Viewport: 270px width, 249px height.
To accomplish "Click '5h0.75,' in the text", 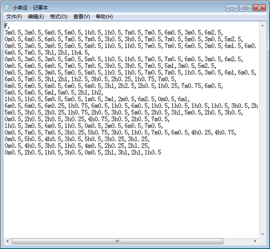I will pyautogui.click(x=99, y=132).
